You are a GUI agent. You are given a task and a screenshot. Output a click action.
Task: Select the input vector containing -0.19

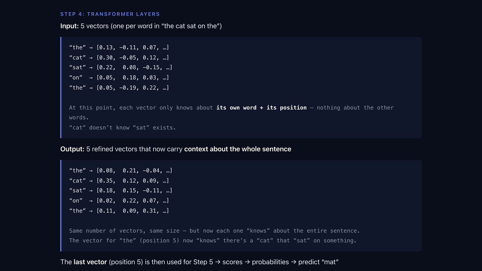point(119,88)
